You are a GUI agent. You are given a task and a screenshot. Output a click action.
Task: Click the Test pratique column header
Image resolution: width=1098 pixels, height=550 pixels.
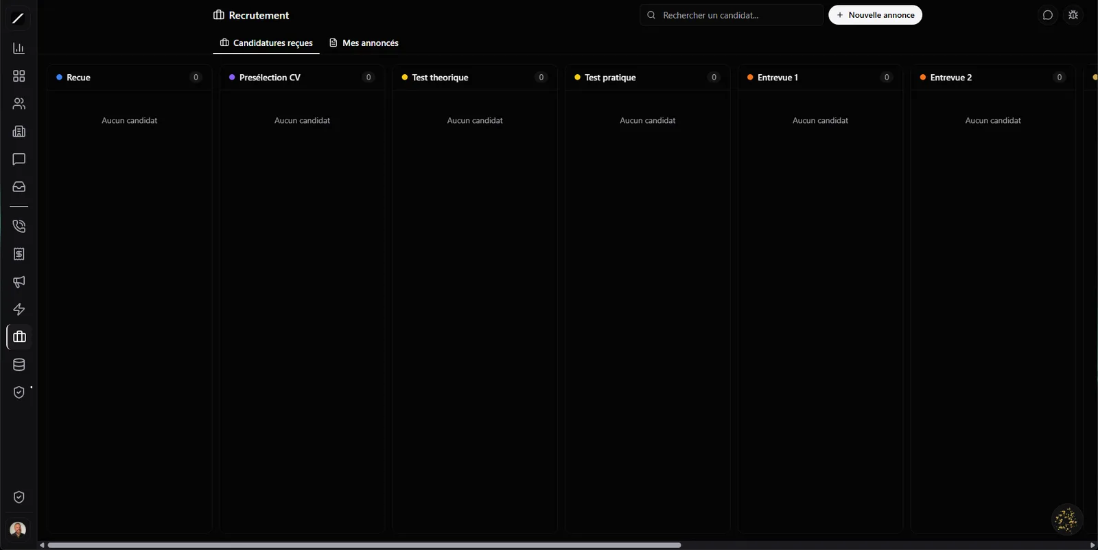tap(648, 78)
